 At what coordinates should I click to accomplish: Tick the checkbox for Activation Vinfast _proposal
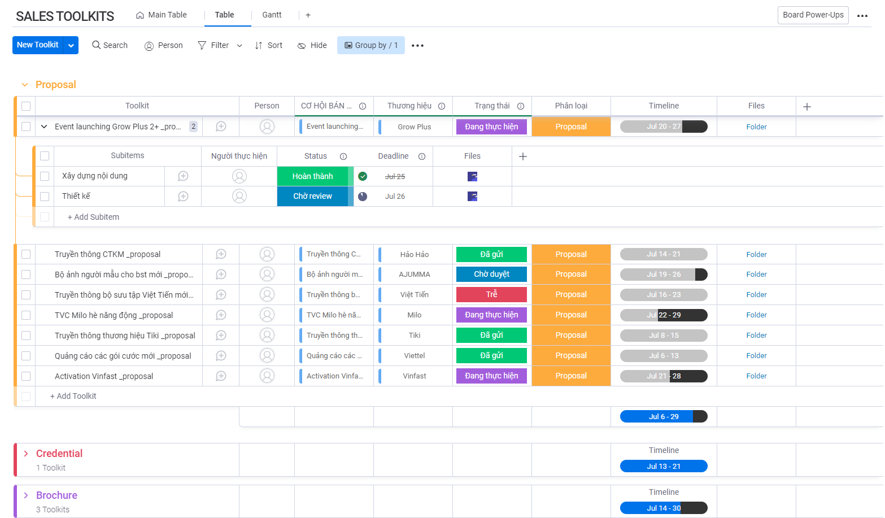tap(26, 376)
